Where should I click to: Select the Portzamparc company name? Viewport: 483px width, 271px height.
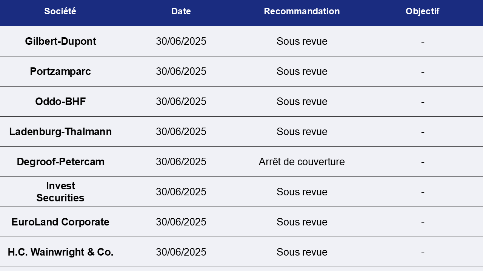60,72
